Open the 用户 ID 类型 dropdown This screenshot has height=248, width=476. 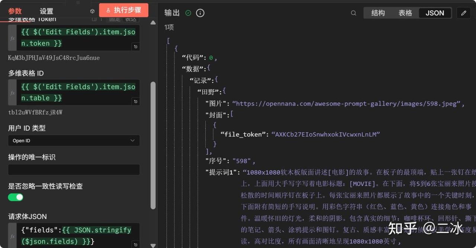[x=74, y=141]
